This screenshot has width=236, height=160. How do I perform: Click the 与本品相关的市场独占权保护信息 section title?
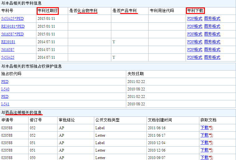[x=31, y=66]
